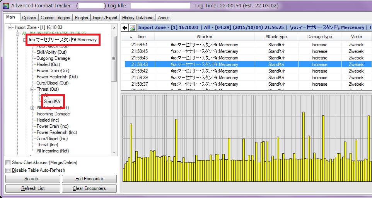Sort by the Victim column header
Screen dimensions: 372x198
pos(357,37)
